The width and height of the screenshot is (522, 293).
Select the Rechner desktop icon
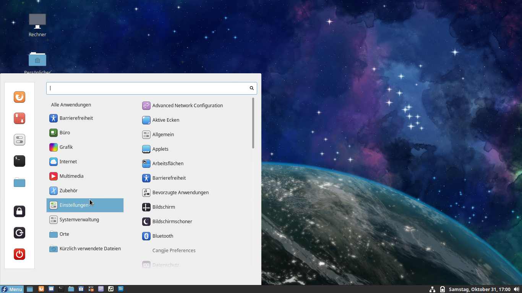pos(37,25)
